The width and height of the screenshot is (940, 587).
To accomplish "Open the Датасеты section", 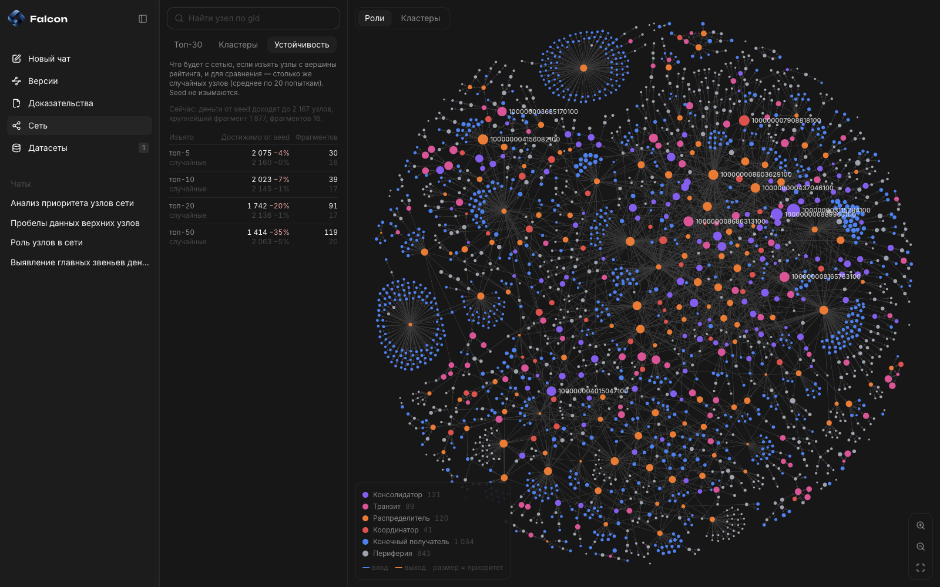I will pyautogui.click(x=79, y=148).
